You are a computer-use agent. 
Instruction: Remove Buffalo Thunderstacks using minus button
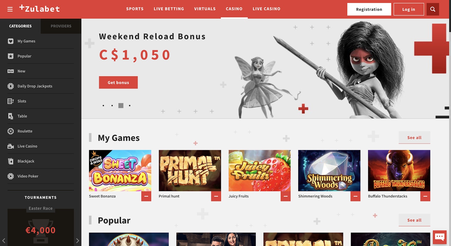click(x=425, y=196)
